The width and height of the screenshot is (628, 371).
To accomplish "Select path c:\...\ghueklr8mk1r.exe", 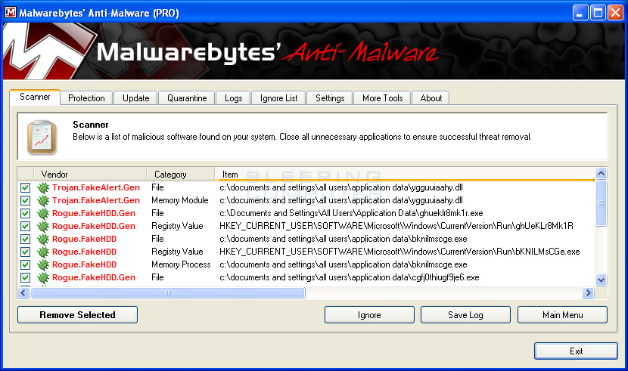I will click(x=351, y=213).
